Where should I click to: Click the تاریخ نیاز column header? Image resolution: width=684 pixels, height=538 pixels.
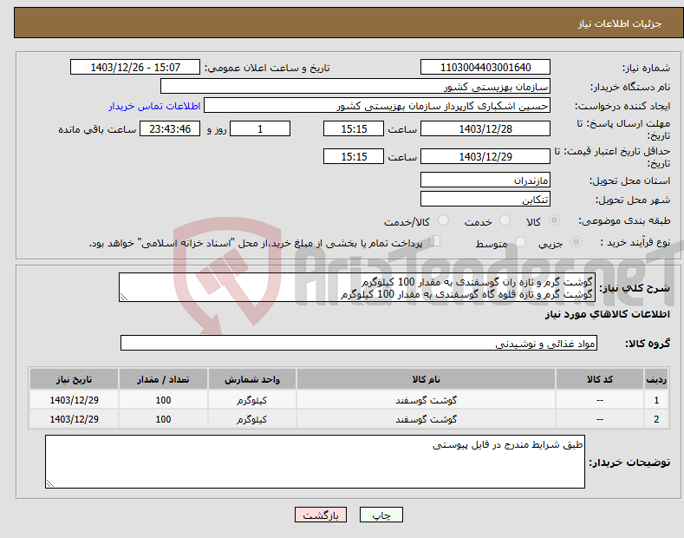[74, 379]
